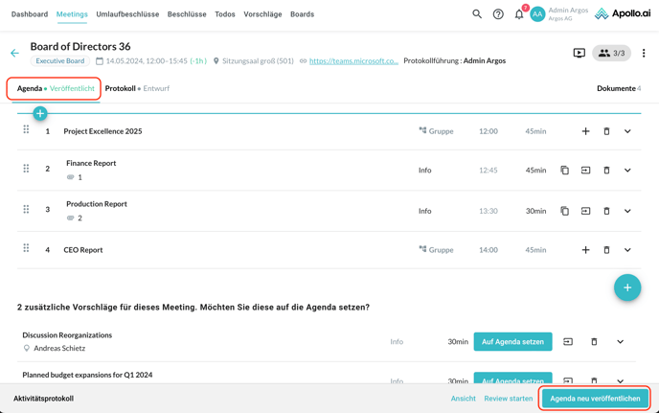Screen dimensions: 659x413
Task: Delete the Finance Report agenda item
Action: (606, 171)
